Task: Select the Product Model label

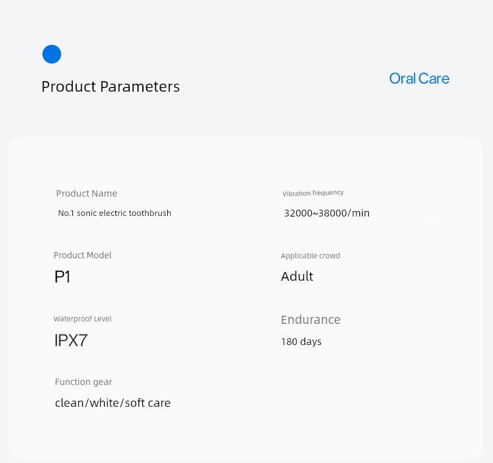Action: click(82, 255)
